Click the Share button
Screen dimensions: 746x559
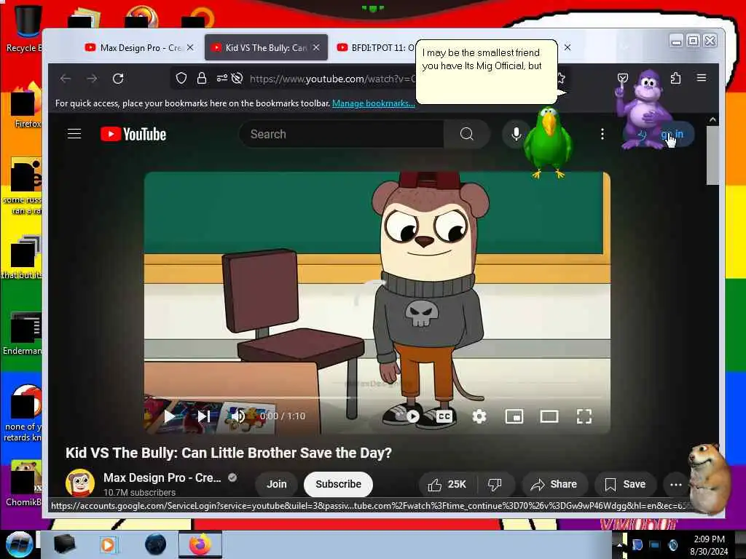[x=554, y=484]
